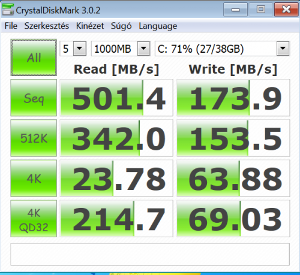
Task: Select the 4K write result 63.88
Action: point(233,179)
